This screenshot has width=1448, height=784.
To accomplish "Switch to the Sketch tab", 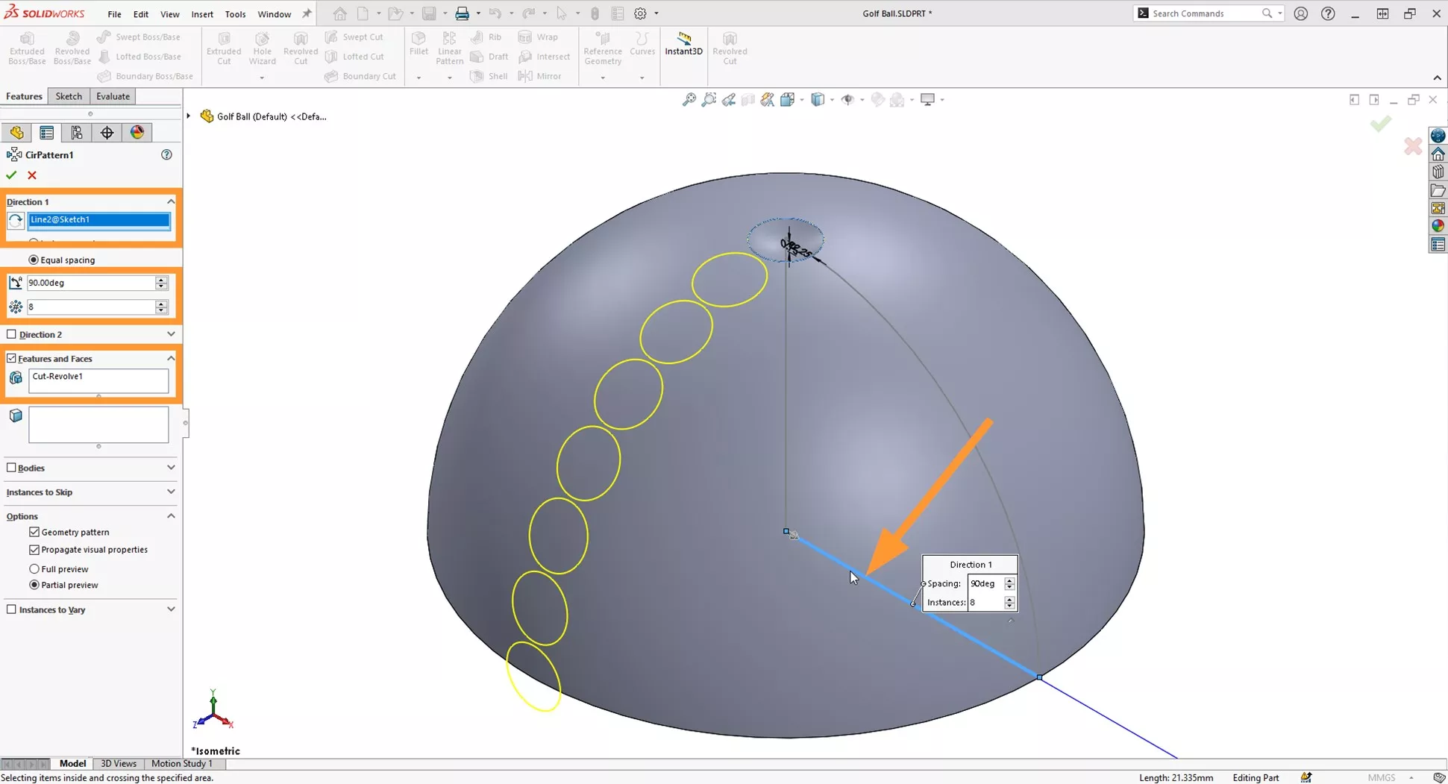I will [x=69, y=95].
